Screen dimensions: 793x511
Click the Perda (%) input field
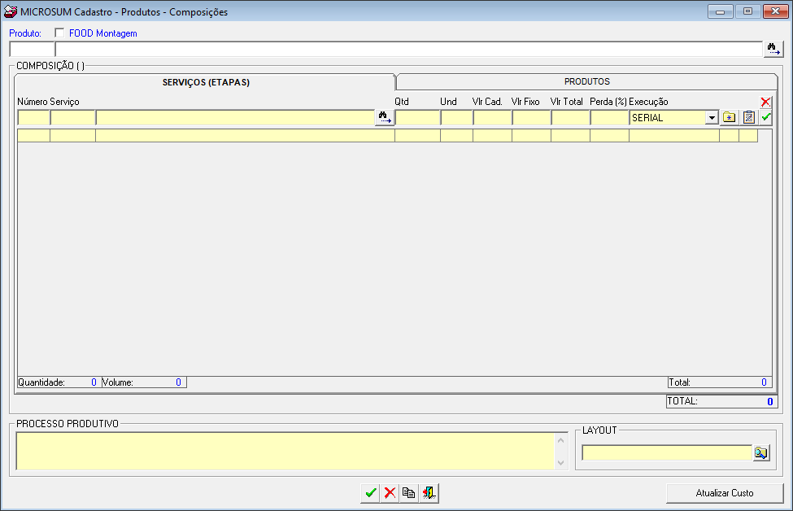coord(608,118)
